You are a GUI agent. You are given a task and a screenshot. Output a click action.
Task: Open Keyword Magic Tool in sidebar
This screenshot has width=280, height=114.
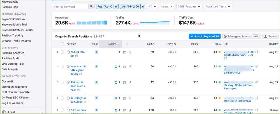[14, 25]
